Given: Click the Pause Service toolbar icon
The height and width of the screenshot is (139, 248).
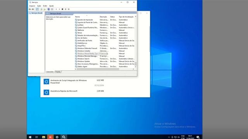Looking at the screenshot, I should tap(65, 9).
